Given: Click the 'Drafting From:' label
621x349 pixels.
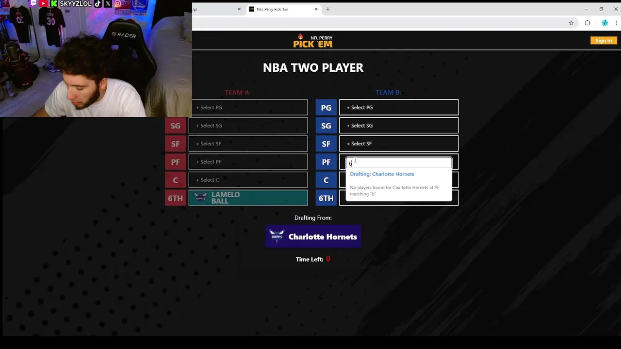Looking at the screenshot, I should [313, 218].
